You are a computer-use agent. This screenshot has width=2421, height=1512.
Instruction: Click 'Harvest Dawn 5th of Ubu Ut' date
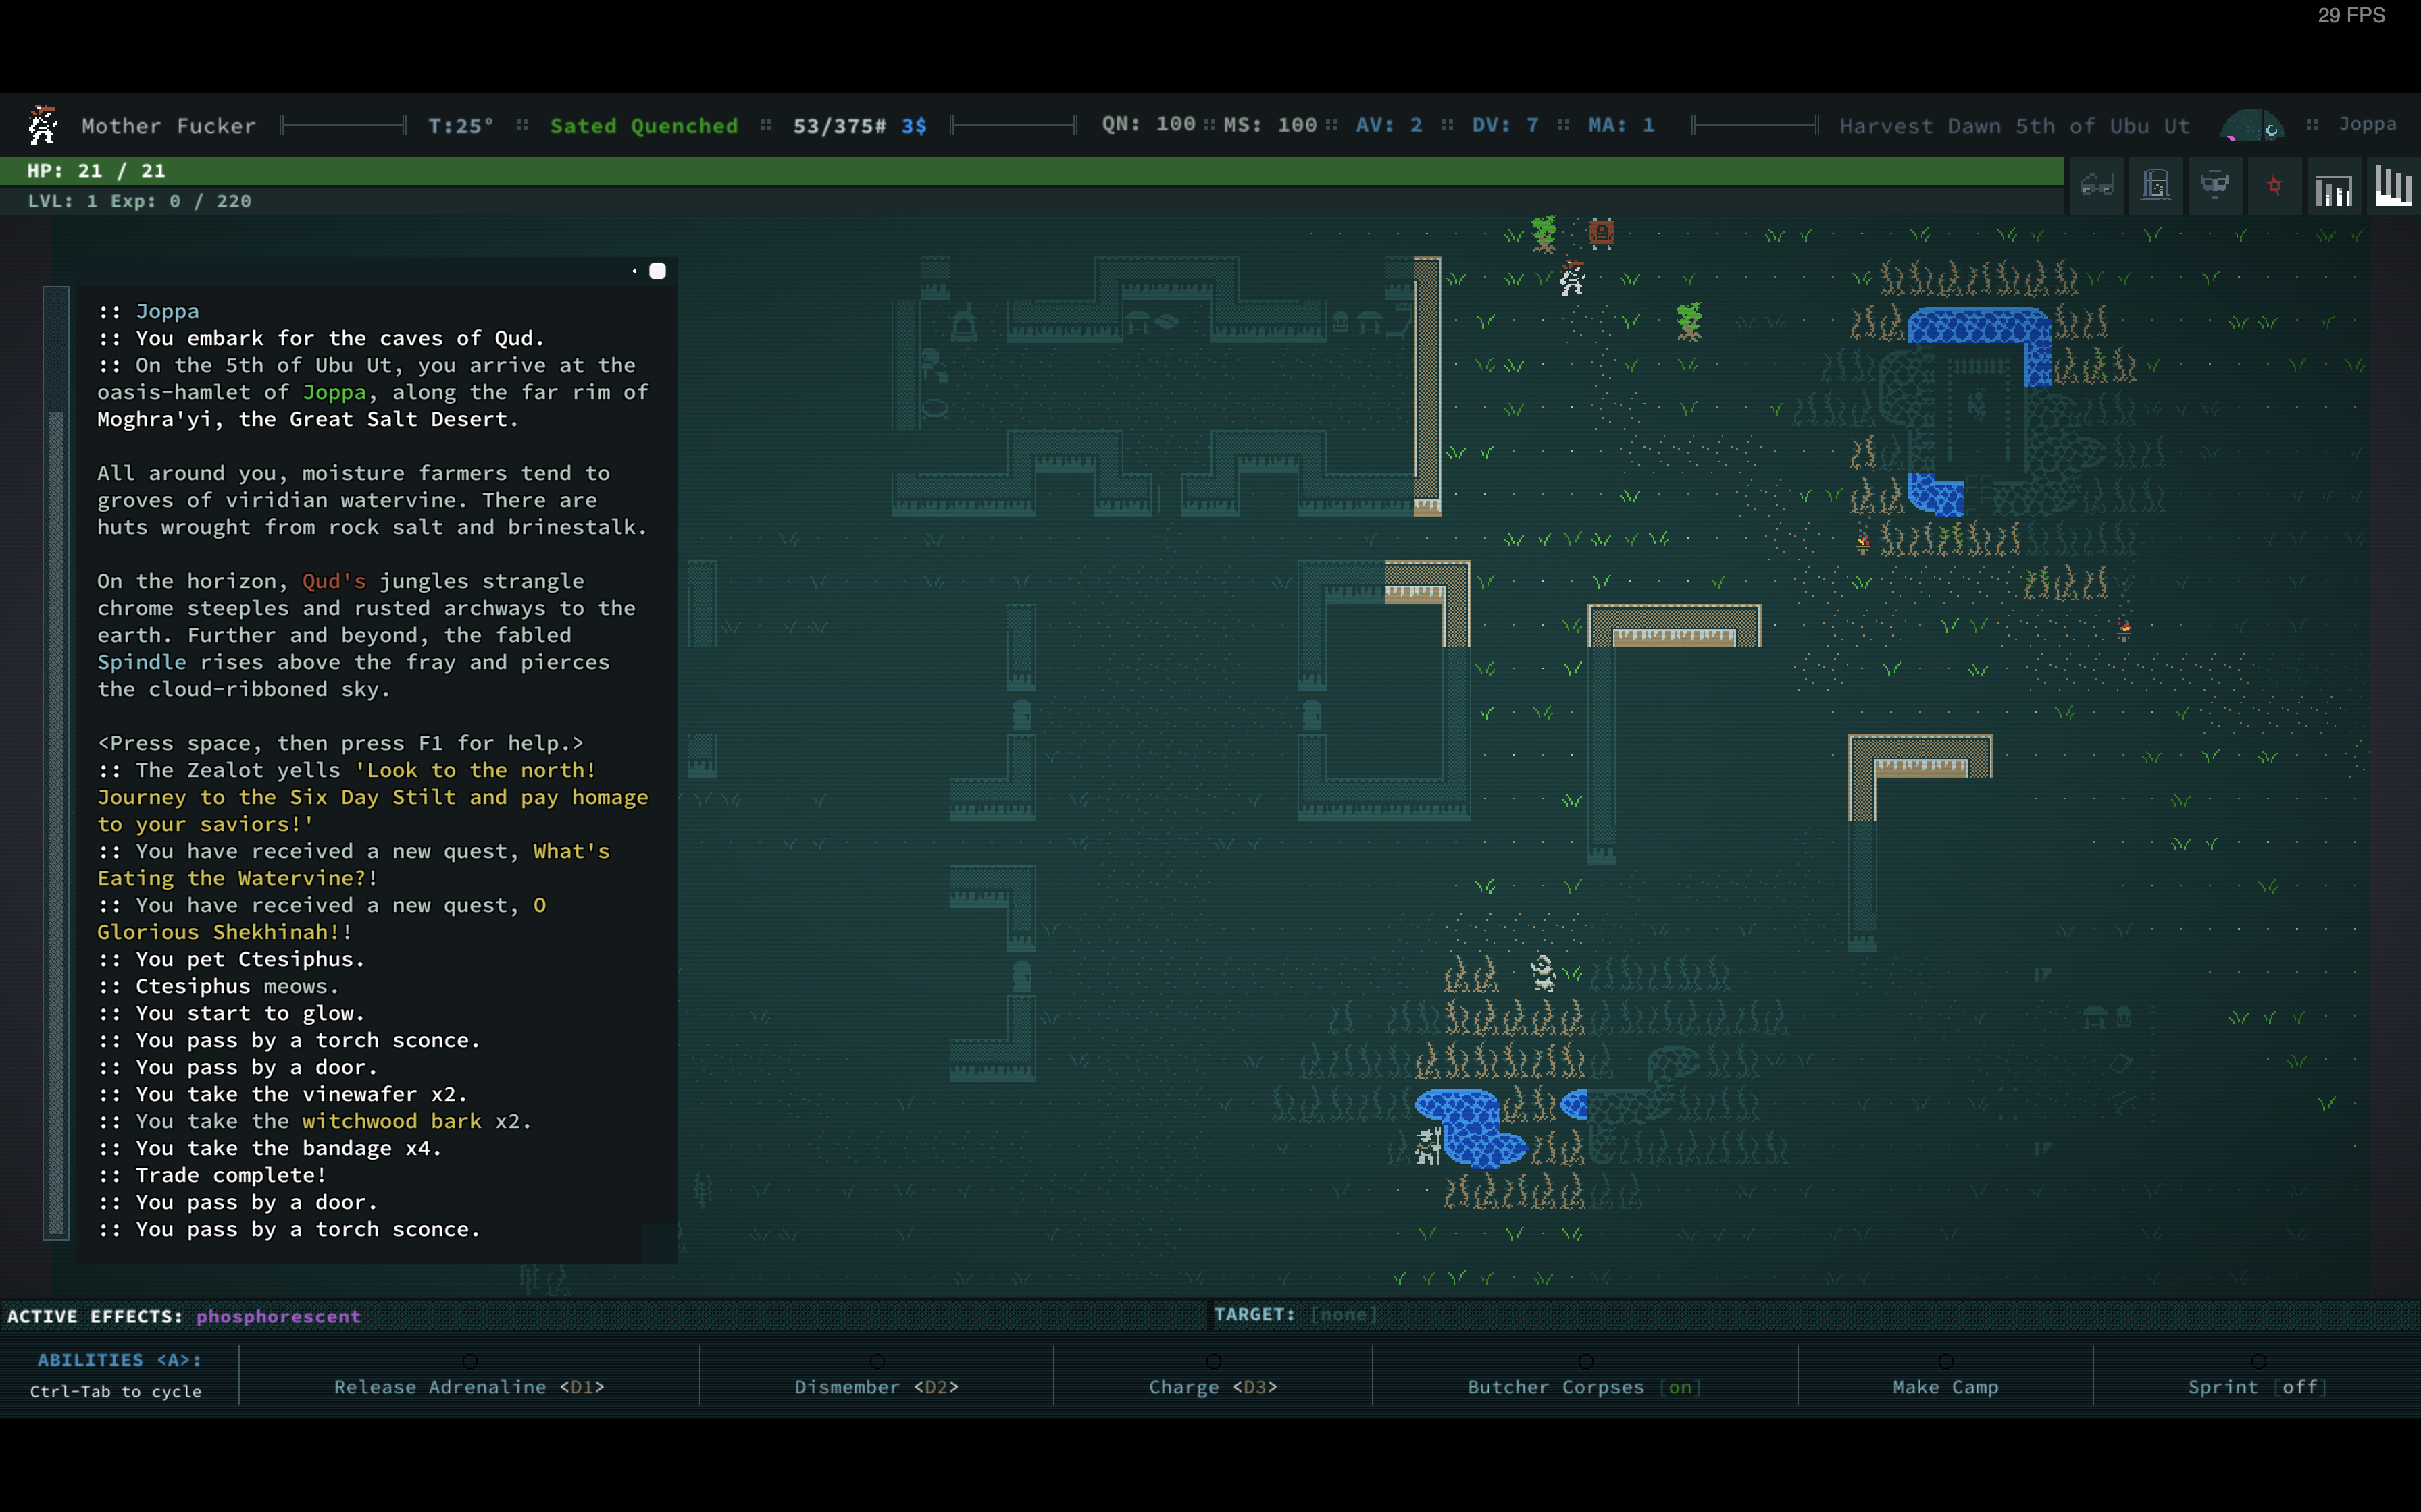coord(2014,126)
